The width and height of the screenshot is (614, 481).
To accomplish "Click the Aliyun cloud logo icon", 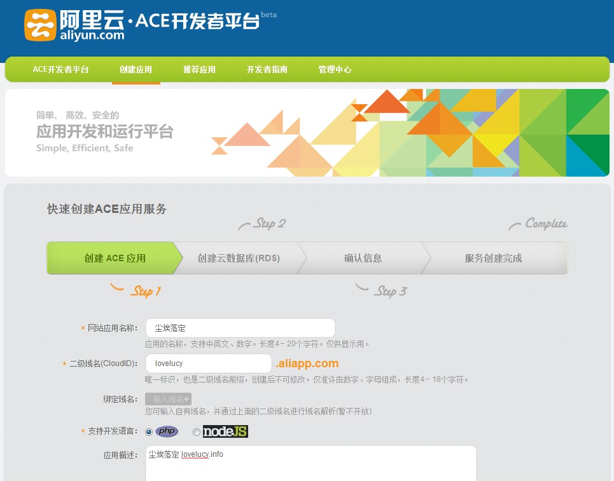I will point(40,25).
